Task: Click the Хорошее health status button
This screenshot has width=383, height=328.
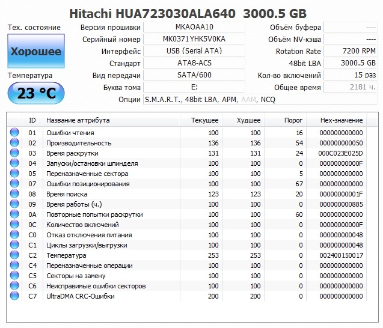Action: (x=36, y=51)
